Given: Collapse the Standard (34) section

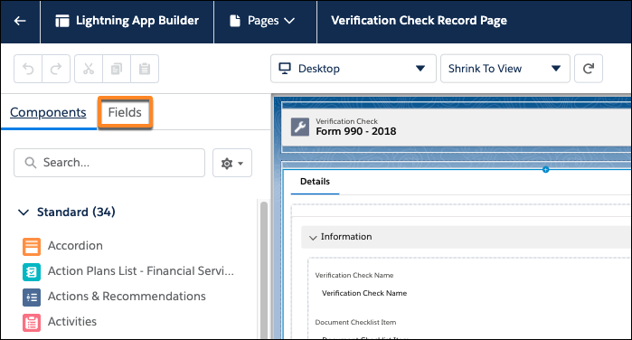Looking at the screenshot, I should click(x=24, y=212).
